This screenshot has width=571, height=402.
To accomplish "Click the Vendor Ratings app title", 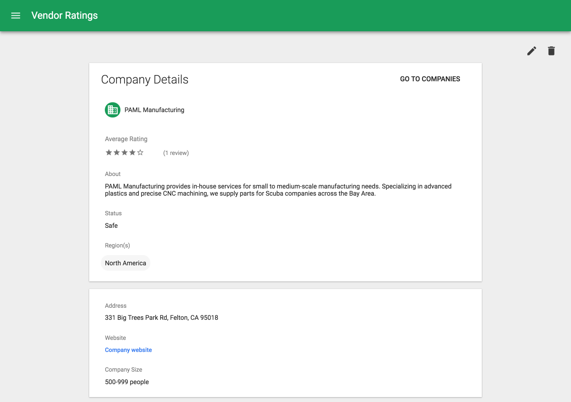I will (65, 16).
